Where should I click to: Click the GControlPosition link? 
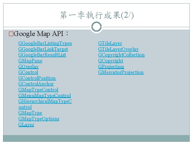pos(37,78)
